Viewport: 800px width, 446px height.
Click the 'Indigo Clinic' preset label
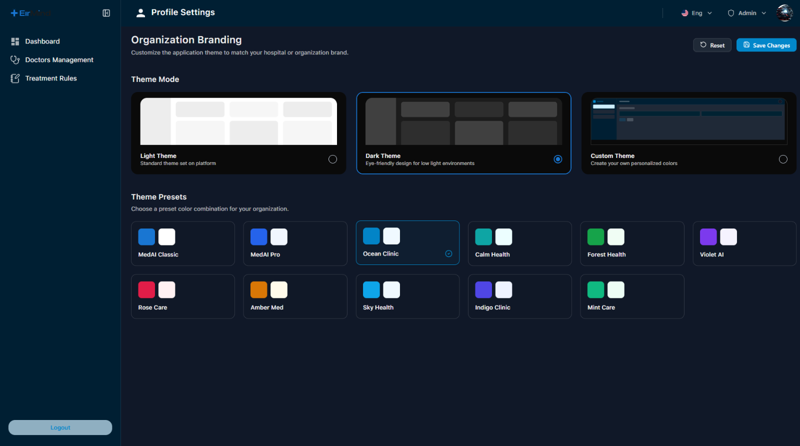(x=492, y=307)
